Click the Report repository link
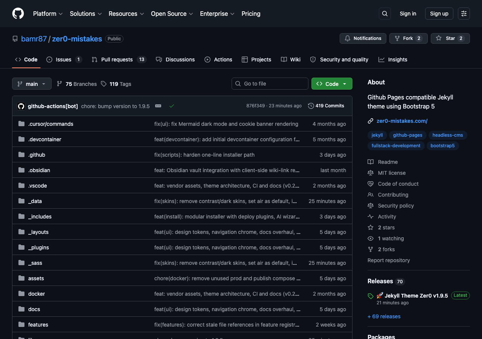482x339 pixels. click(x=389, y=260)
